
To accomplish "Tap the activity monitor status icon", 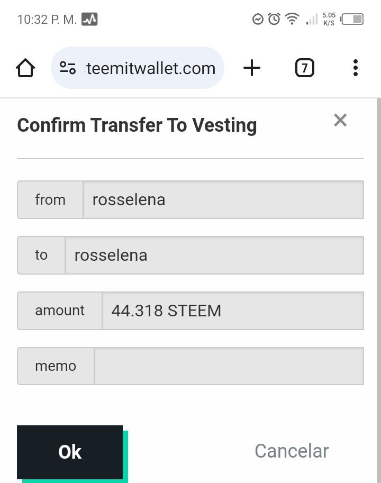I will pos(89,19).
